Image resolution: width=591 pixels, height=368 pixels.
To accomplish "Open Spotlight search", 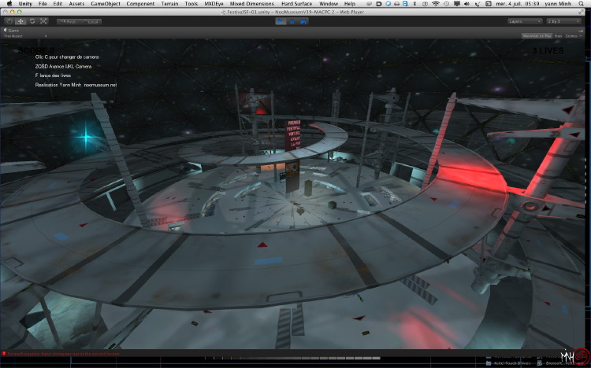I will click(582, 3).
